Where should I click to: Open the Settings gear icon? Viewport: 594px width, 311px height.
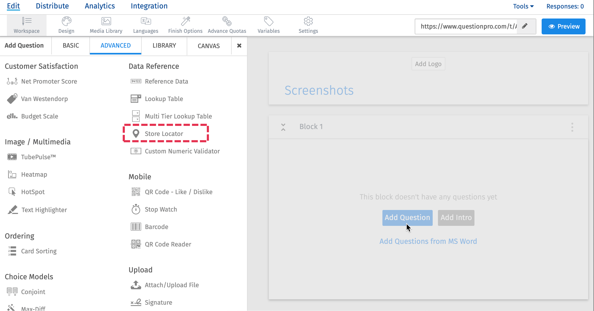pos(308,21)
